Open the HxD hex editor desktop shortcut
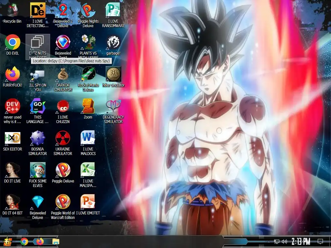The width and height of the screenshot is (331, 248). 13,141
